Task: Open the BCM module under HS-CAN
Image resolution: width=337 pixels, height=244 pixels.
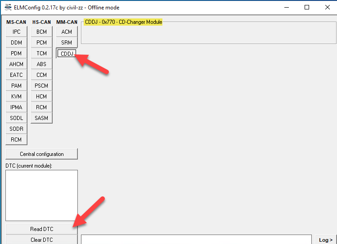Action: click(41, 32)
